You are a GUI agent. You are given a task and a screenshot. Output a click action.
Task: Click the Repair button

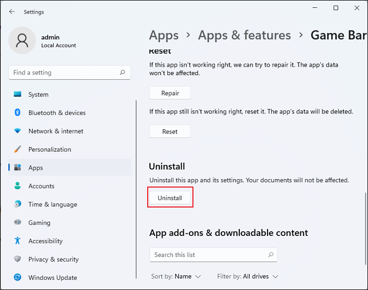pyautogui.click(x=170, y=93)
